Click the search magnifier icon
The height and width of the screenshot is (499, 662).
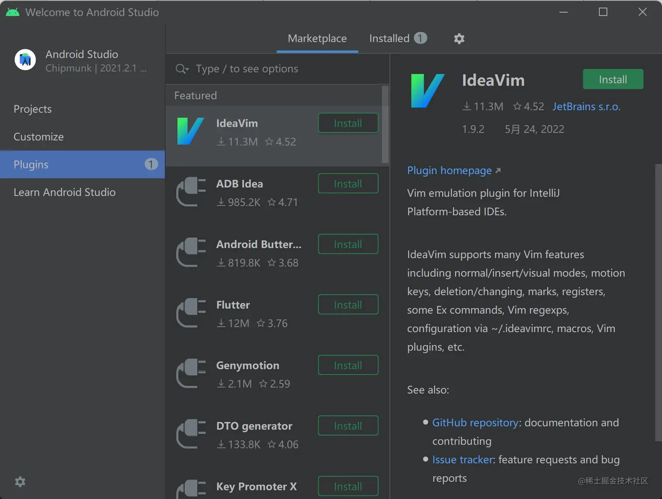tap(182, 69)
